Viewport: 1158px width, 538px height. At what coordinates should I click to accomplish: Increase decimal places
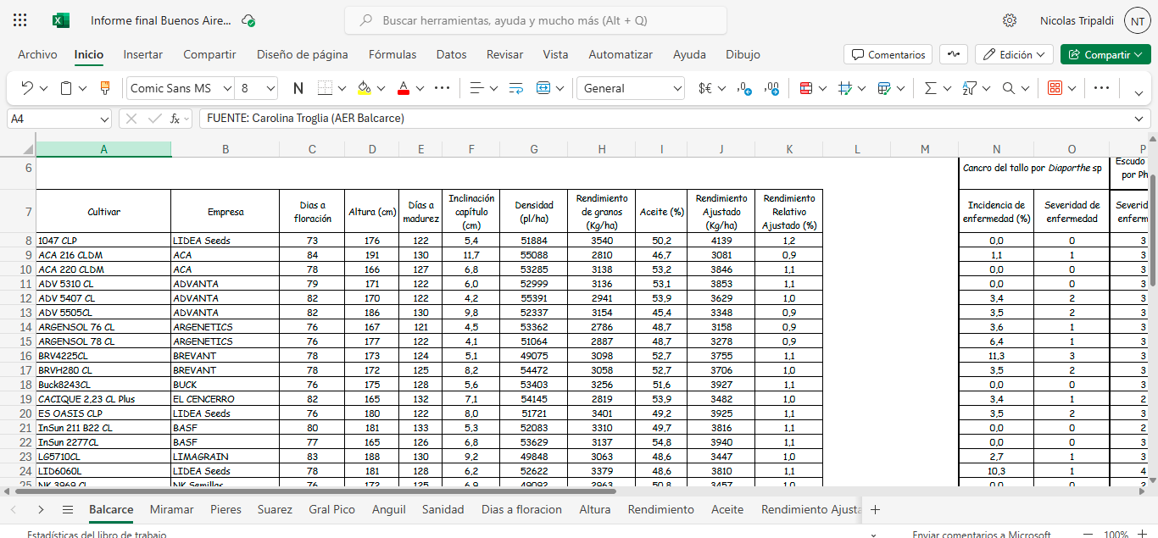coord(771,88)
